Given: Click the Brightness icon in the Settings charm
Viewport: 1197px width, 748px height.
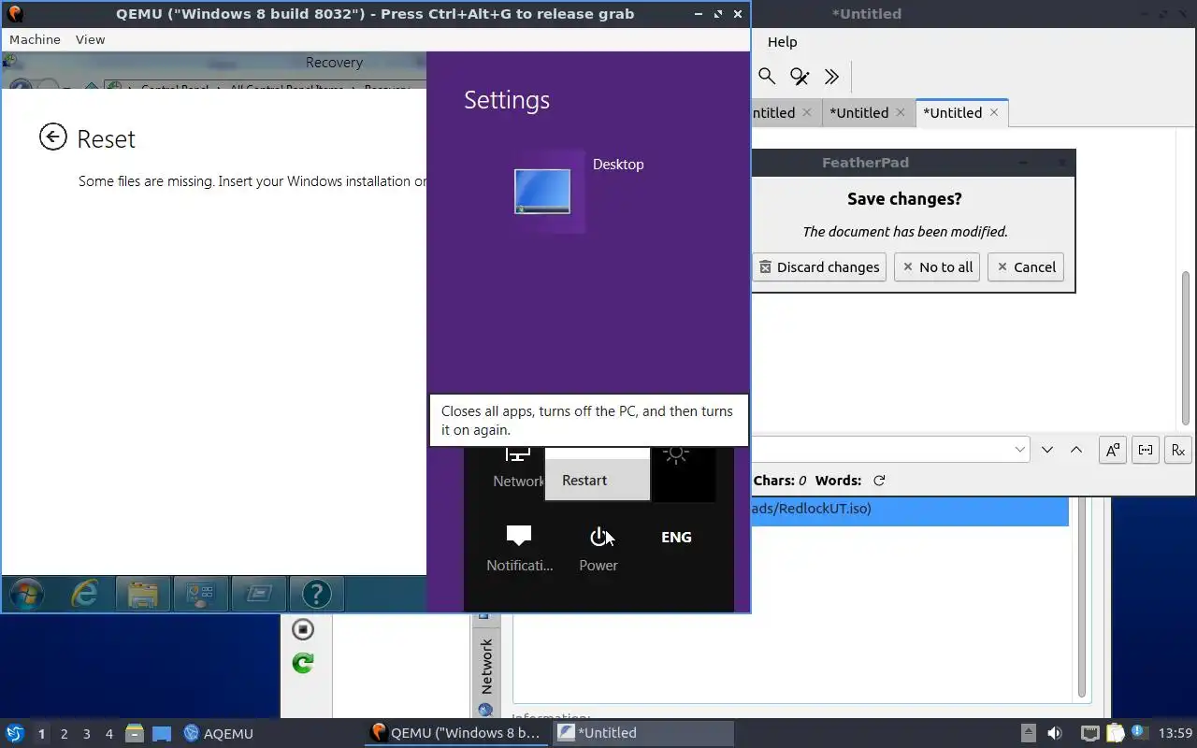Looking at the screenshot, I should pos(676,455).
